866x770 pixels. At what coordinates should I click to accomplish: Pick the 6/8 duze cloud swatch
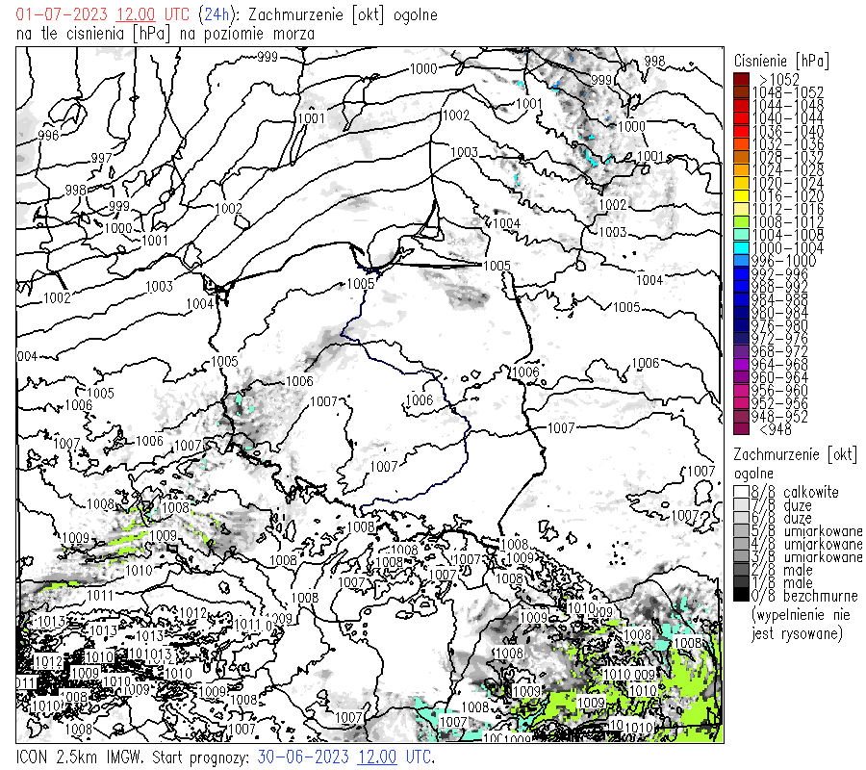point(741,518)
